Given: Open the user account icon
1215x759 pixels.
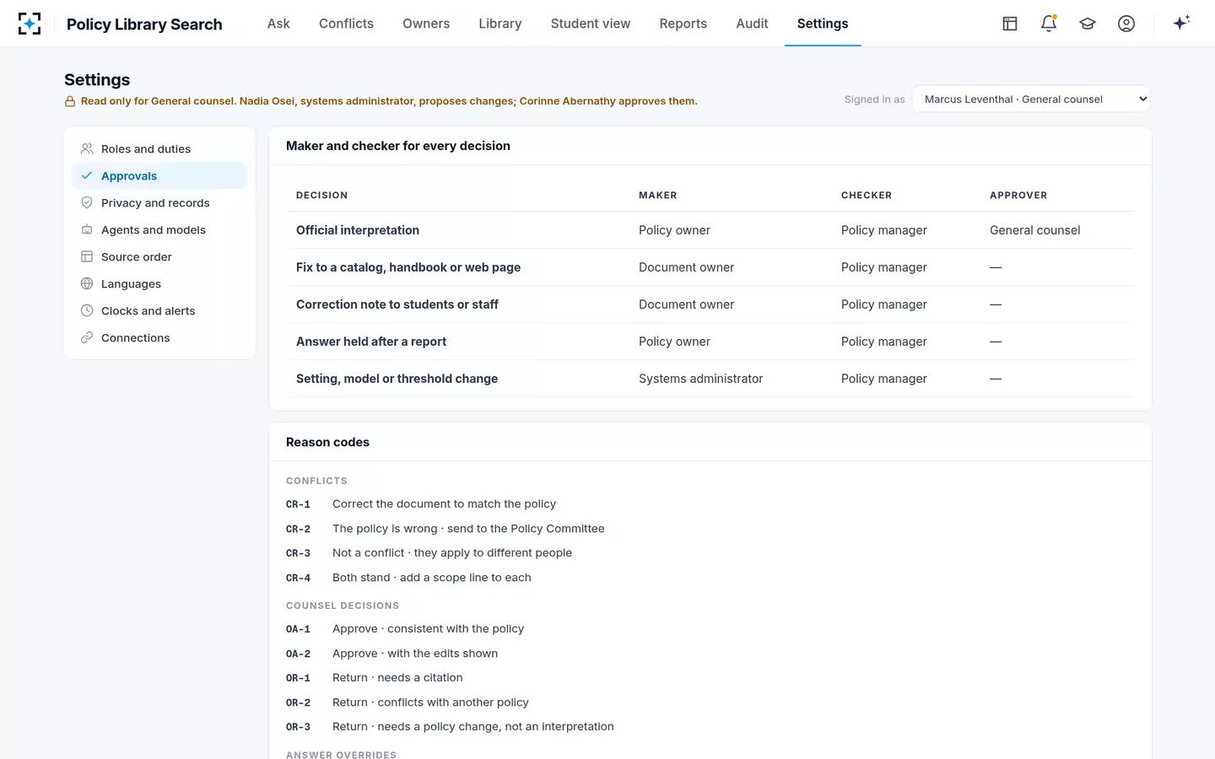Looking at the screenshot, I should (1126, 24).
